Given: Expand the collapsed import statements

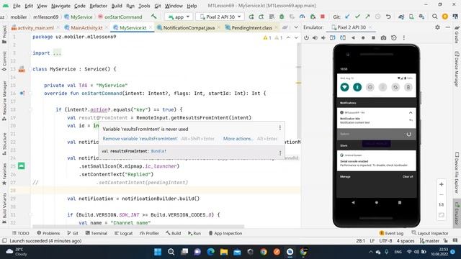Looking at the screenshot, I should 57,53.
